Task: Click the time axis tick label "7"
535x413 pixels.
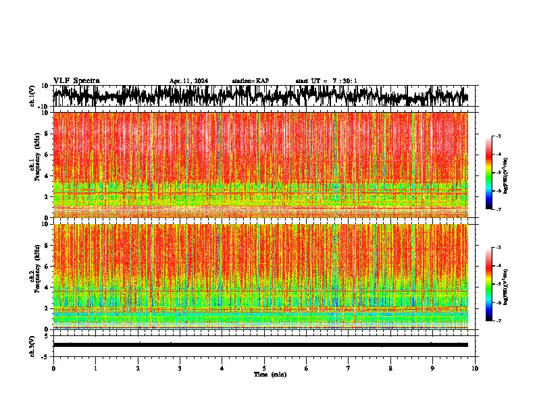Action: [349, 368]
